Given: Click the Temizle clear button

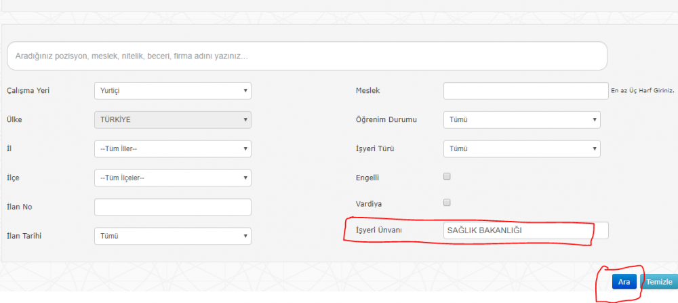Looking at the screenshot, I should point(658,282).
